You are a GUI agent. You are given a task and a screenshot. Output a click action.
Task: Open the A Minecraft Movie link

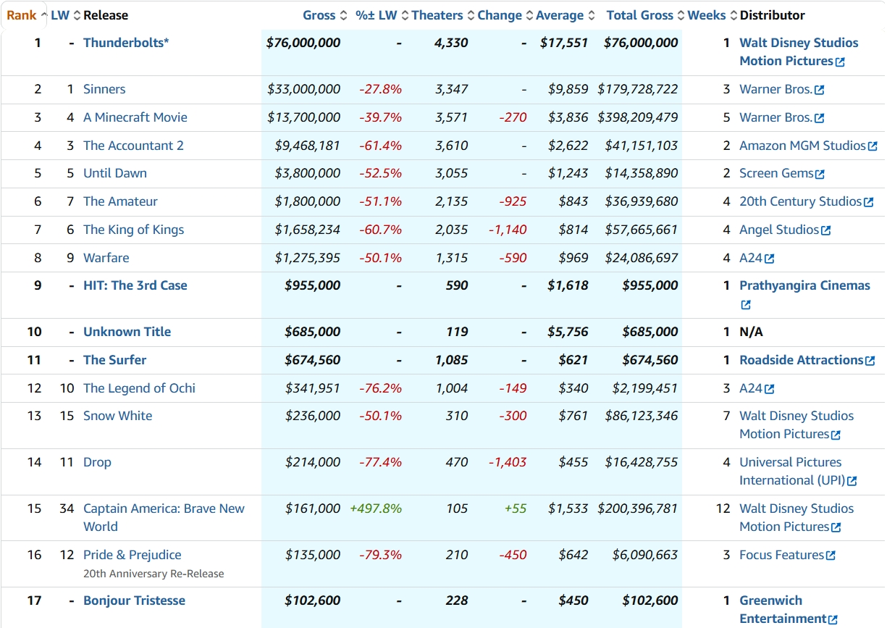click(135, 117)
